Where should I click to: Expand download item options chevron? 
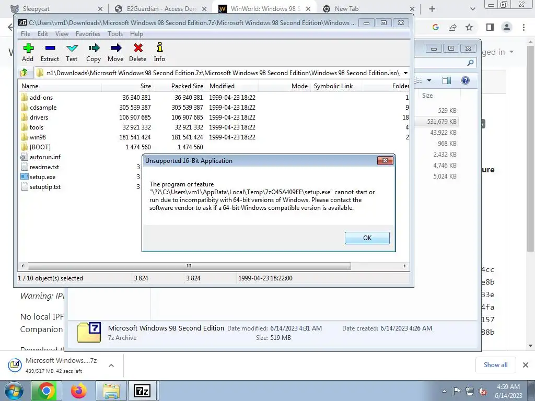click(x=111, y=365)
